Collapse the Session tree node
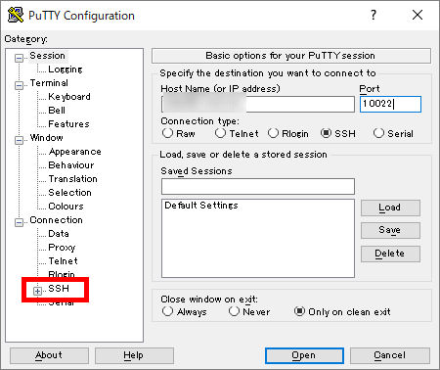Screen dimensions: 440x370 point(19,58)
